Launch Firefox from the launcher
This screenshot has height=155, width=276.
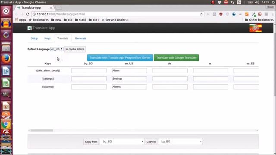pyautogui.click(x=6, y=59)
